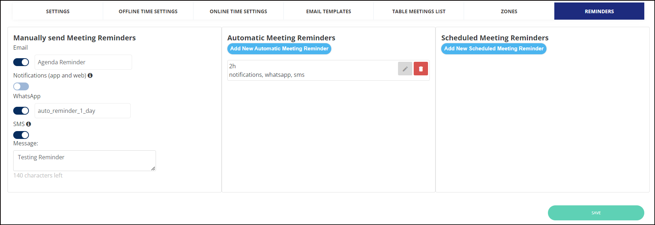Viewport: 655px width, 225px height.
Task: Click Add New Scheduled Meeting Reminder
Action: (494, 49)
